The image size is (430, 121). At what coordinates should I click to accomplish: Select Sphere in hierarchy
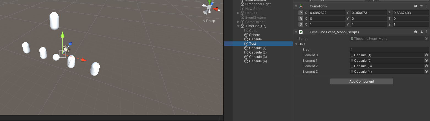254,35
